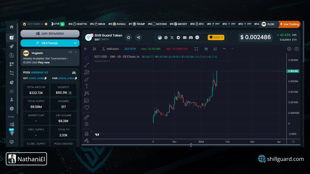This screenshot has height=174, width=310.
Task: Open the user account icon in sidebar
Action: coord(11,99)
